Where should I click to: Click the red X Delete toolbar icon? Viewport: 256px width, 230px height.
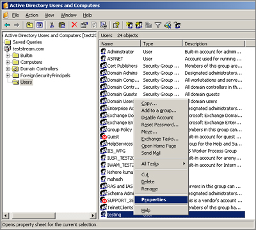click(x=74, y=25)
